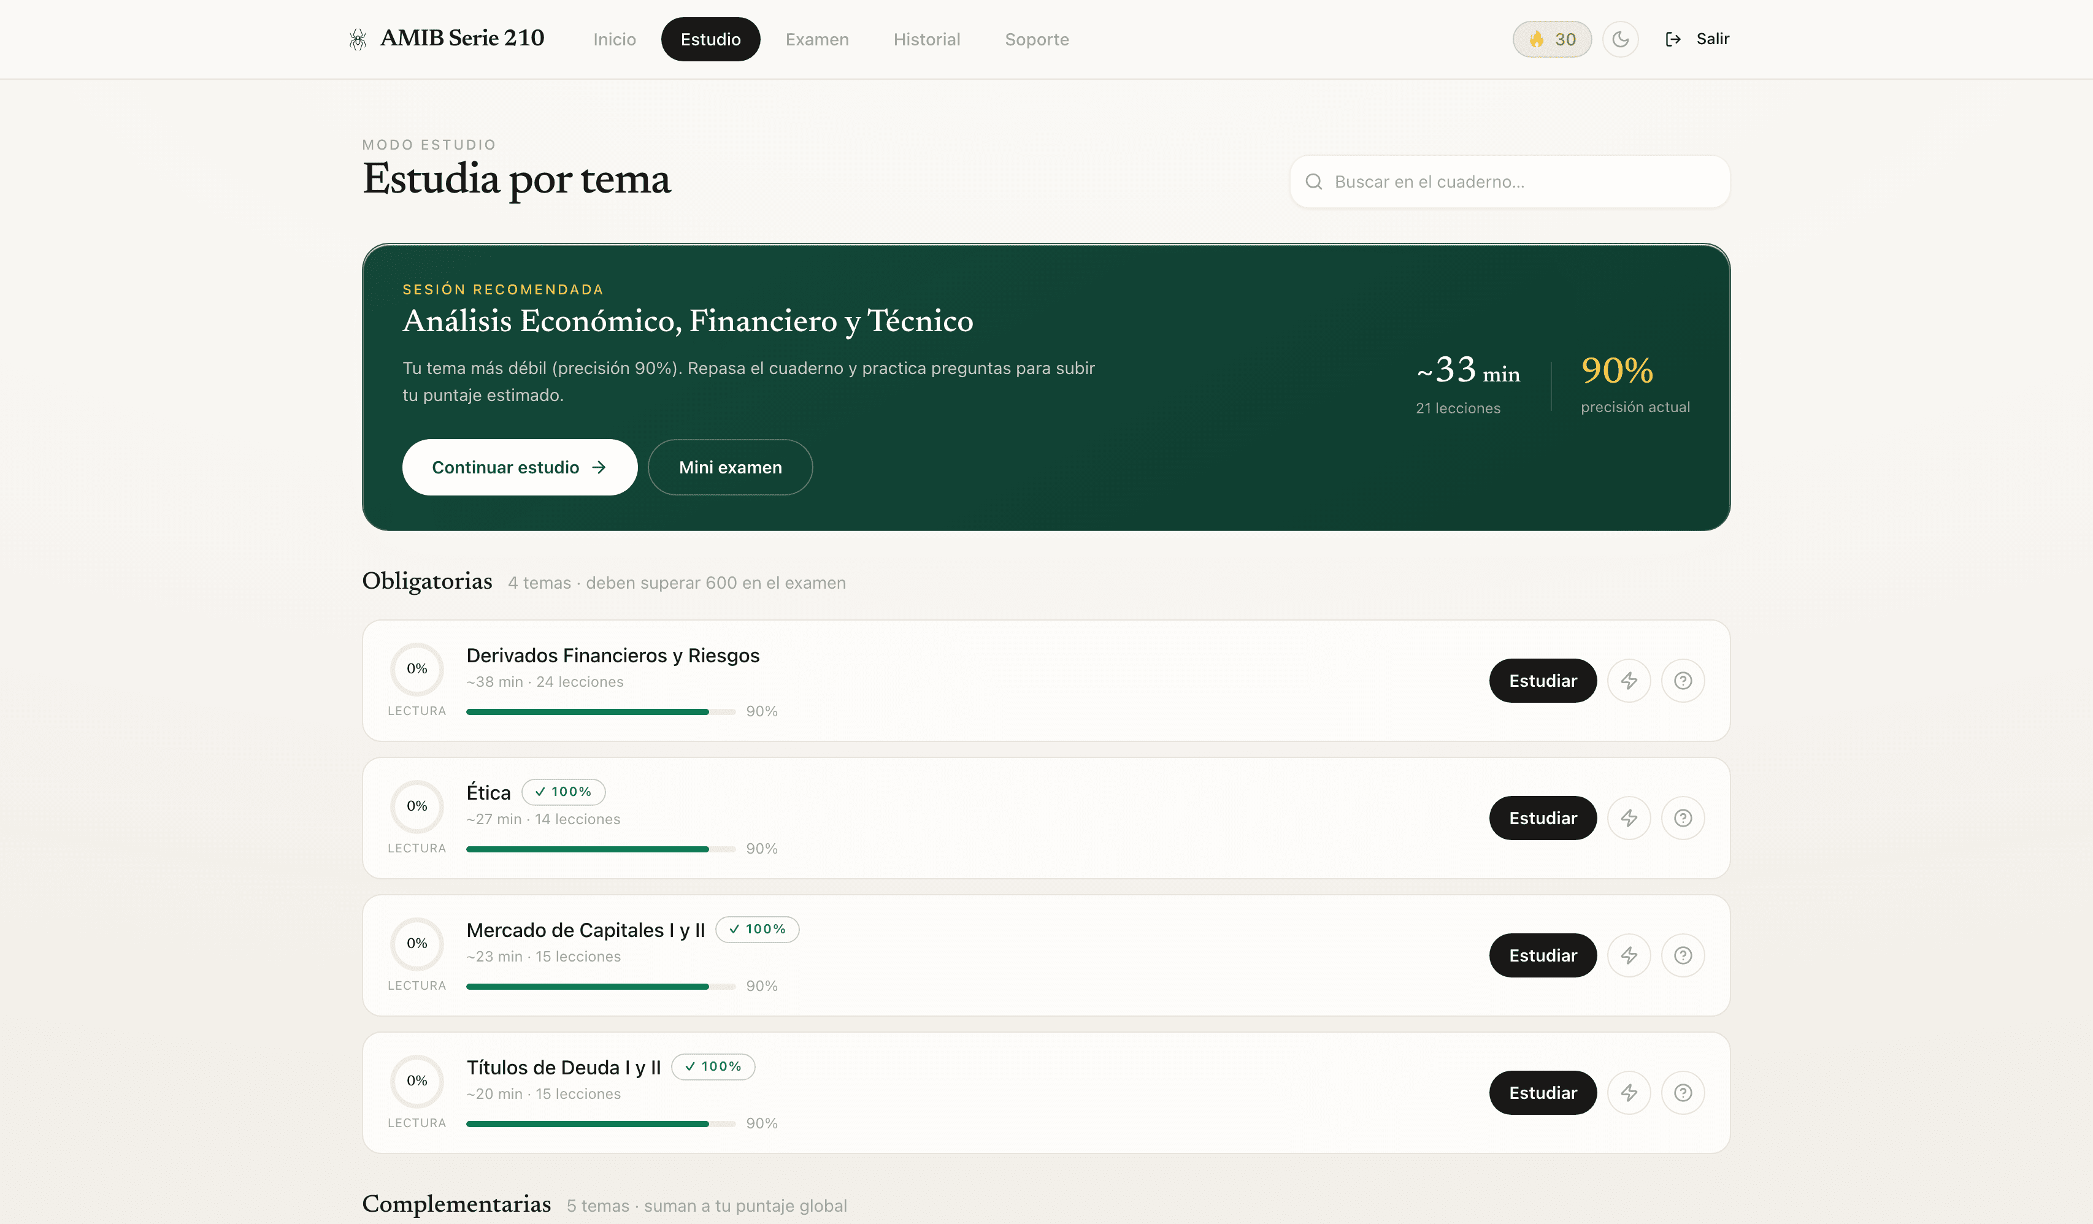
Task: Click 0% lectura ring for Títulos de Deuda
Action: (x=417, y=1081)
